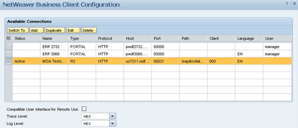Click manager user in ERP 2732 row
Screen dimensions: 298x128
pos(277,47)
